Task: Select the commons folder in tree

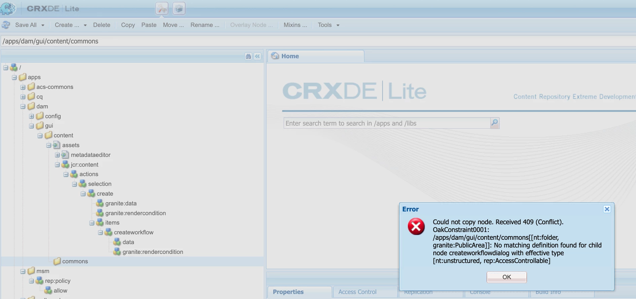Action: point(75,261)
